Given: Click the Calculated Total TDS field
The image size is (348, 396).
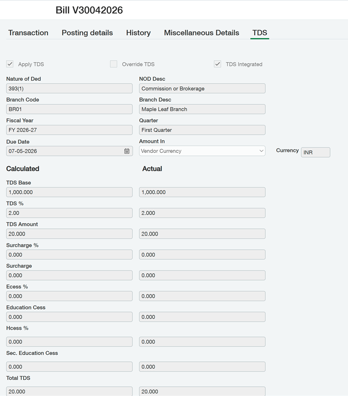Looking at the screenshot, I should click(69, 391).
